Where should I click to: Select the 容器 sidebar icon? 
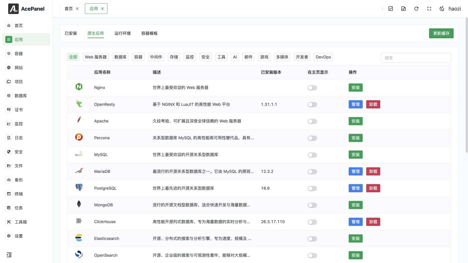9,53
